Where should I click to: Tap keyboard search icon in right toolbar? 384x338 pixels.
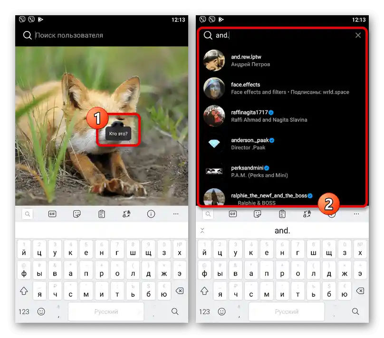(208, 214)
